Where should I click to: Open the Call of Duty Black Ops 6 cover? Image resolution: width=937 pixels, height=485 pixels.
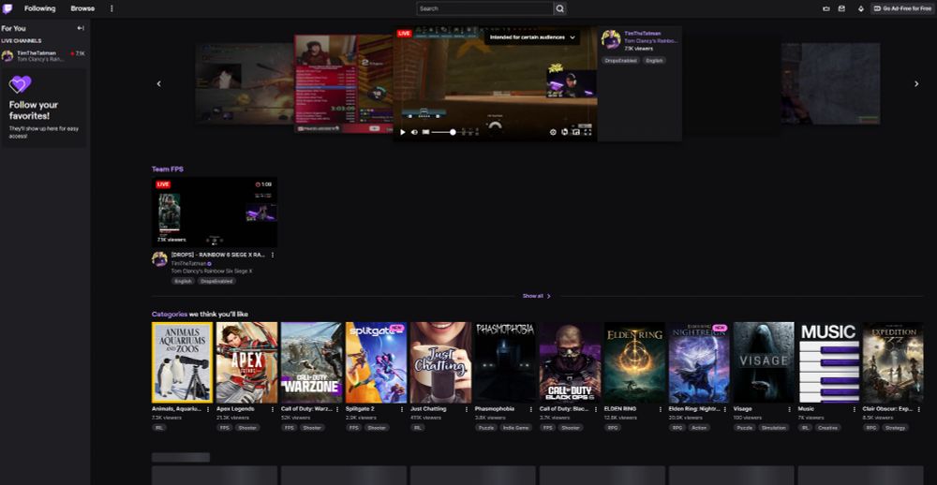click(570, 362)
